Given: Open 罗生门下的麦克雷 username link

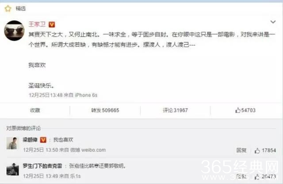Looking at the screenshot, I should (x=42, y=166).
